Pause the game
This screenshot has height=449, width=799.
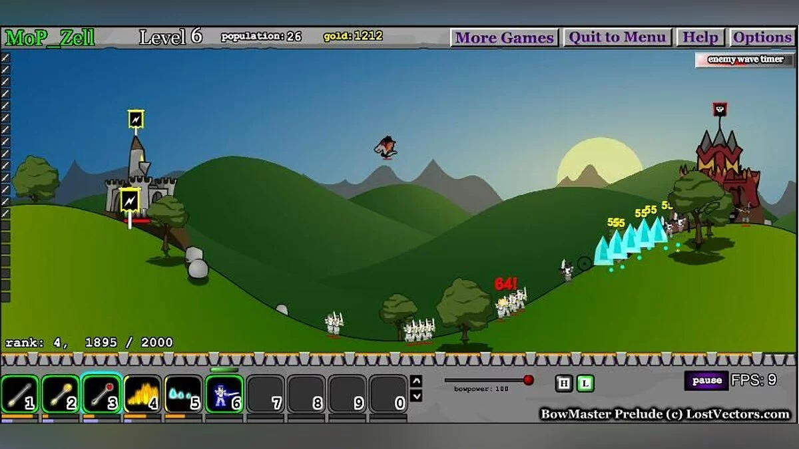click(x=706, y=380)
